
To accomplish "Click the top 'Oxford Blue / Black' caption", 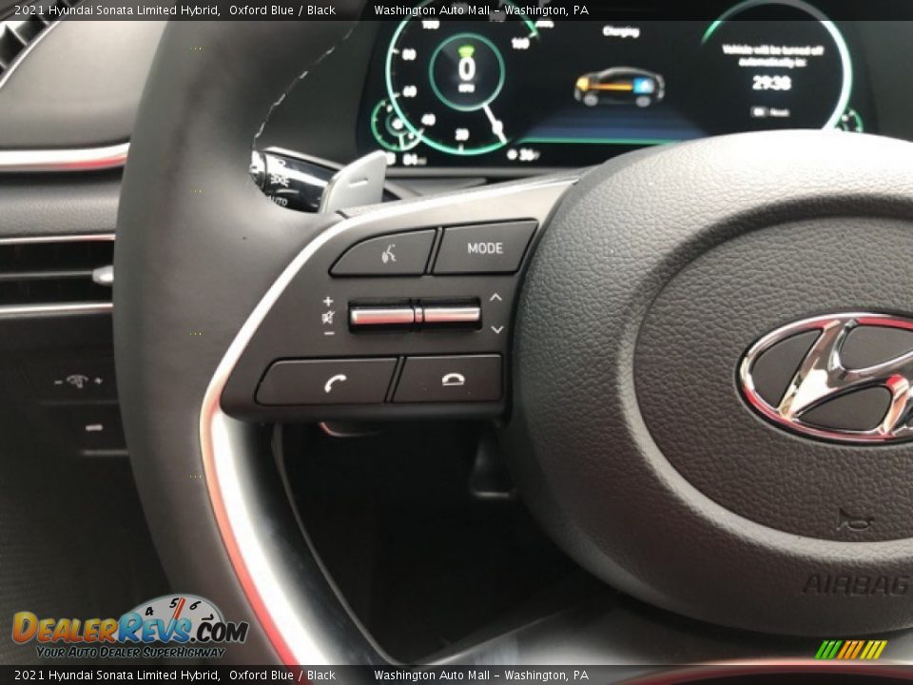I will coord(282,10).
